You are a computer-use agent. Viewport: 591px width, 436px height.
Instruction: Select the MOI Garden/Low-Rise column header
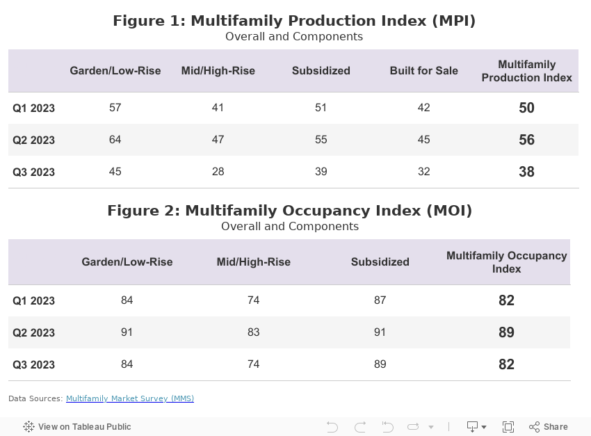(127, 262)
